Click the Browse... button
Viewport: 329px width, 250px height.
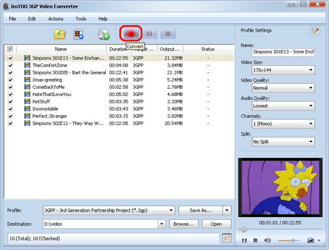pos(184,224)
